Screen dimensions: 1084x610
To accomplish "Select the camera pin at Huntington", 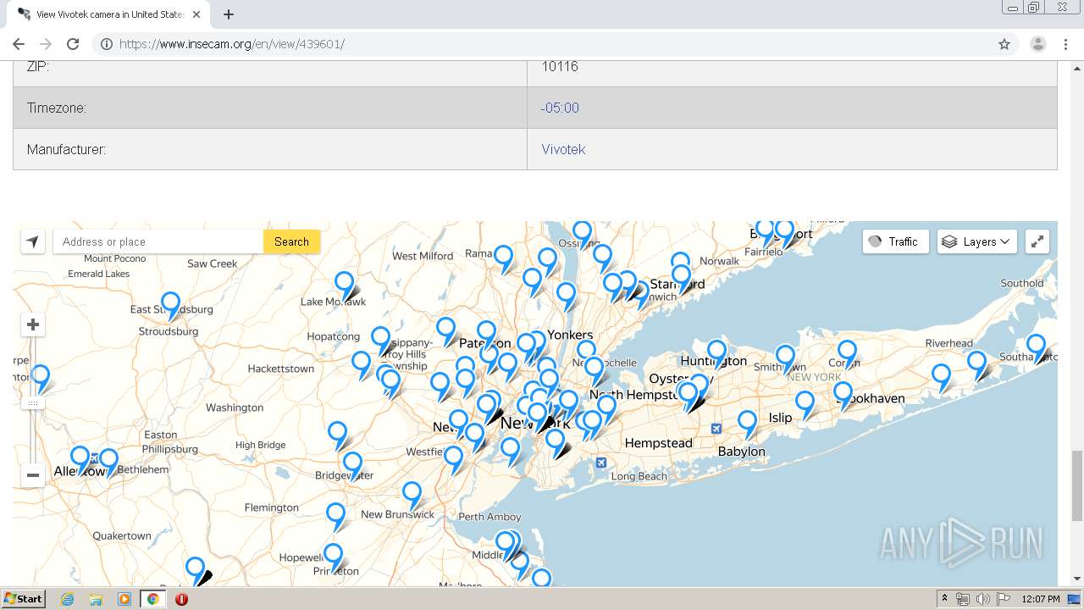I will (x=716, y=352).
